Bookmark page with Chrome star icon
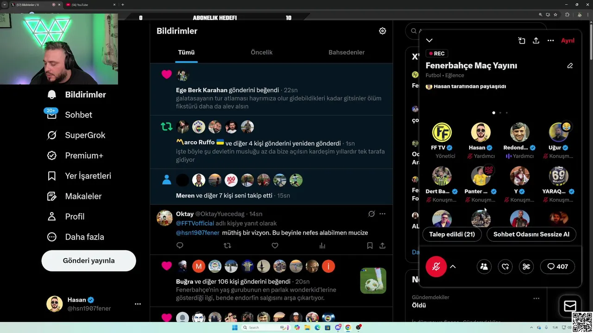The image size is (593, 333). click(x=555, y=14)
